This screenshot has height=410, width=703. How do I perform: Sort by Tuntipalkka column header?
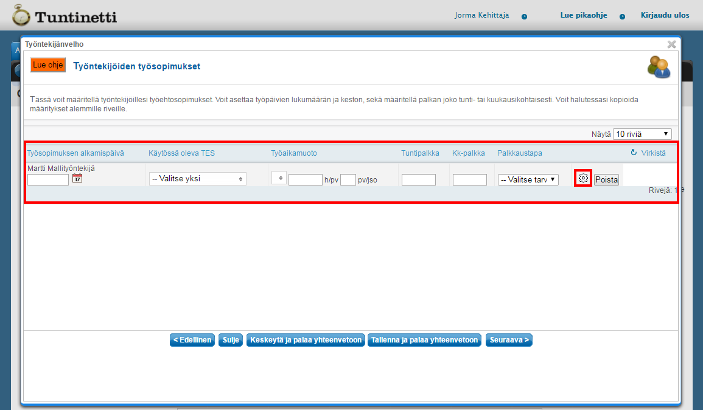tap(420, 153)
